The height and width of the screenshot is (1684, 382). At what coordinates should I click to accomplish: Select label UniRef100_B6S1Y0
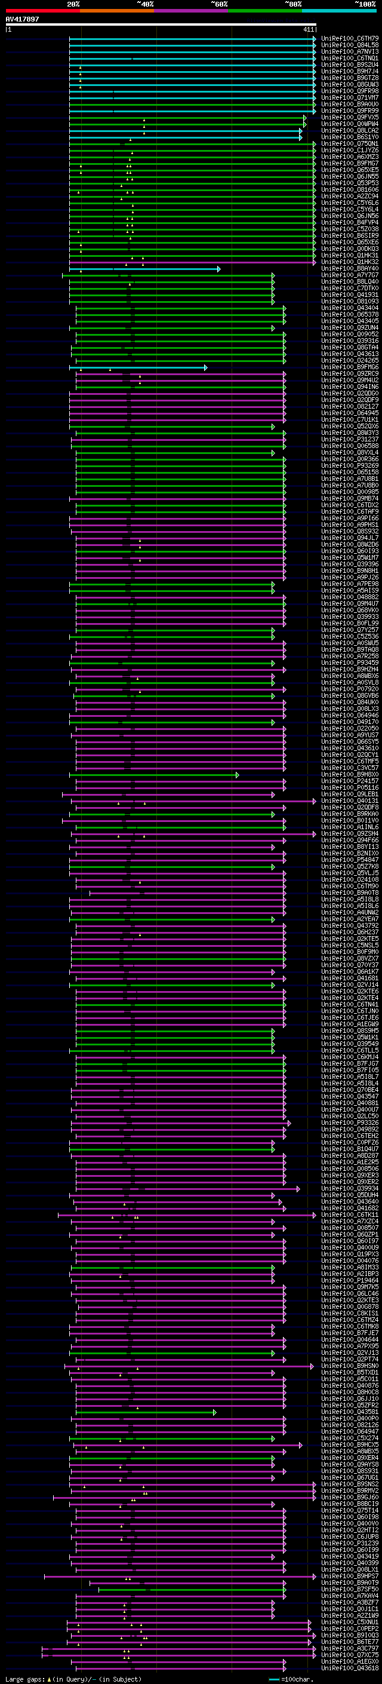click(349, 137)
